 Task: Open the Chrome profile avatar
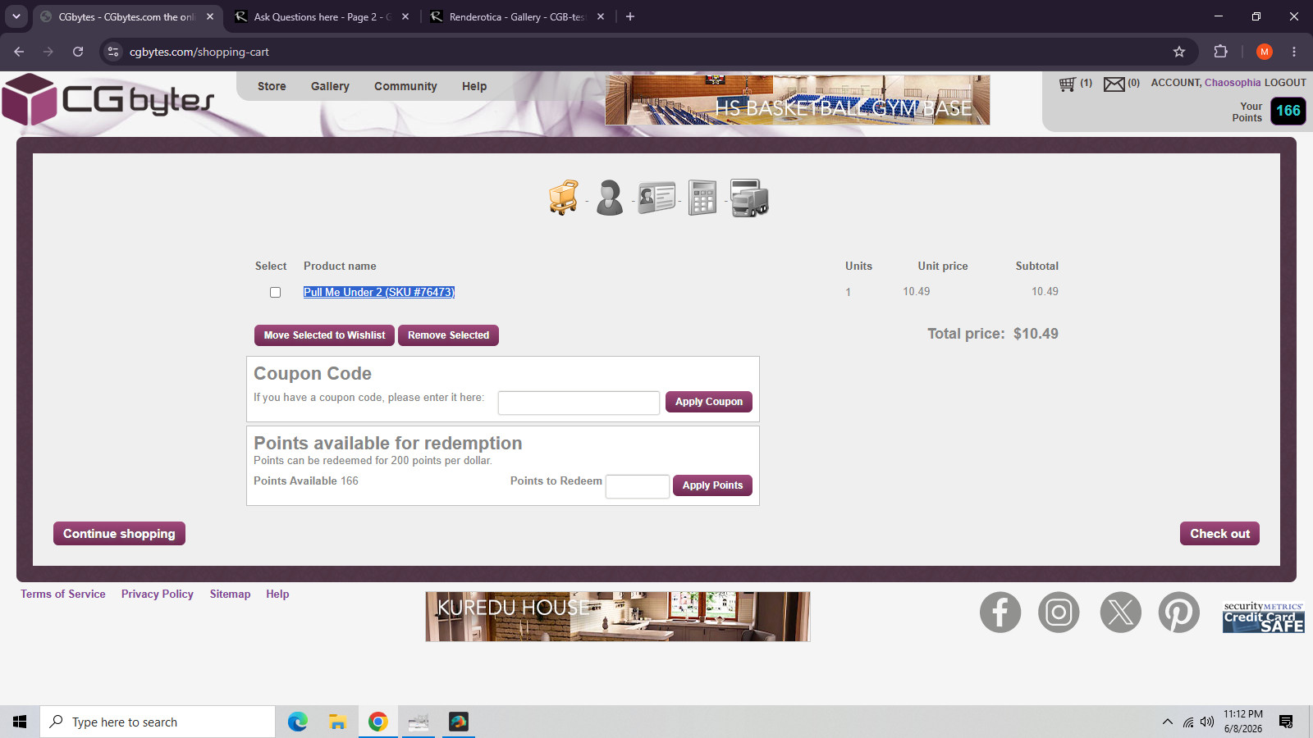click(x=1265, y=52)
